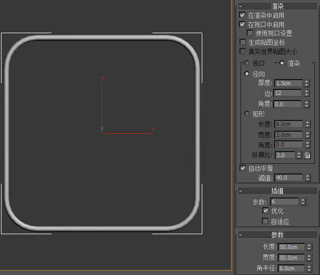
Task: Enable 自适应 checkbox
Action: point(265,221)
